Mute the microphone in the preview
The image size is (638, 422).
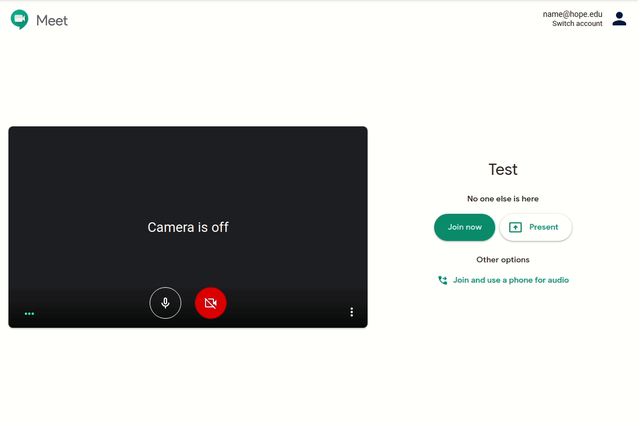[165, 303]
